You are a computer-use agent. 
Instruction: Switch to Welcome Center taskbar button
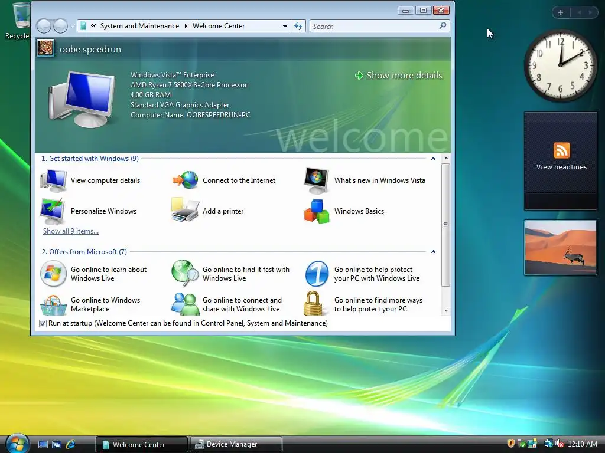click(141, 445)
